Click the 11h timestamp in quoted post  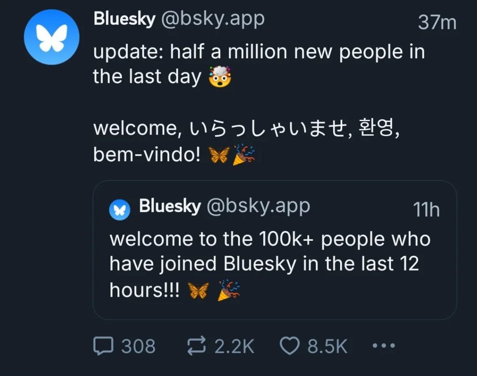[x=426, y=210]
